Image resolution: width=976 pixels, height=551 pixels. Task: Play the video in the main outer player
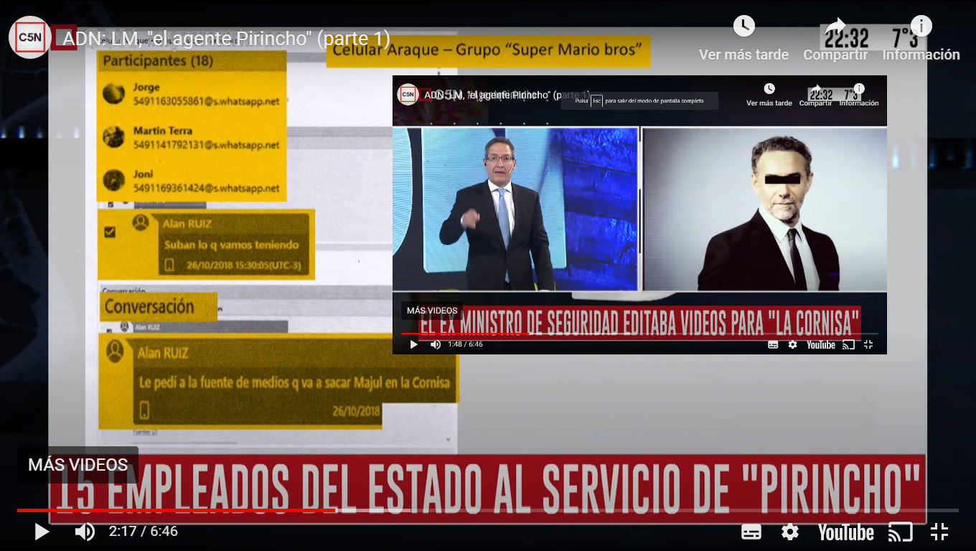pos(42,532)
